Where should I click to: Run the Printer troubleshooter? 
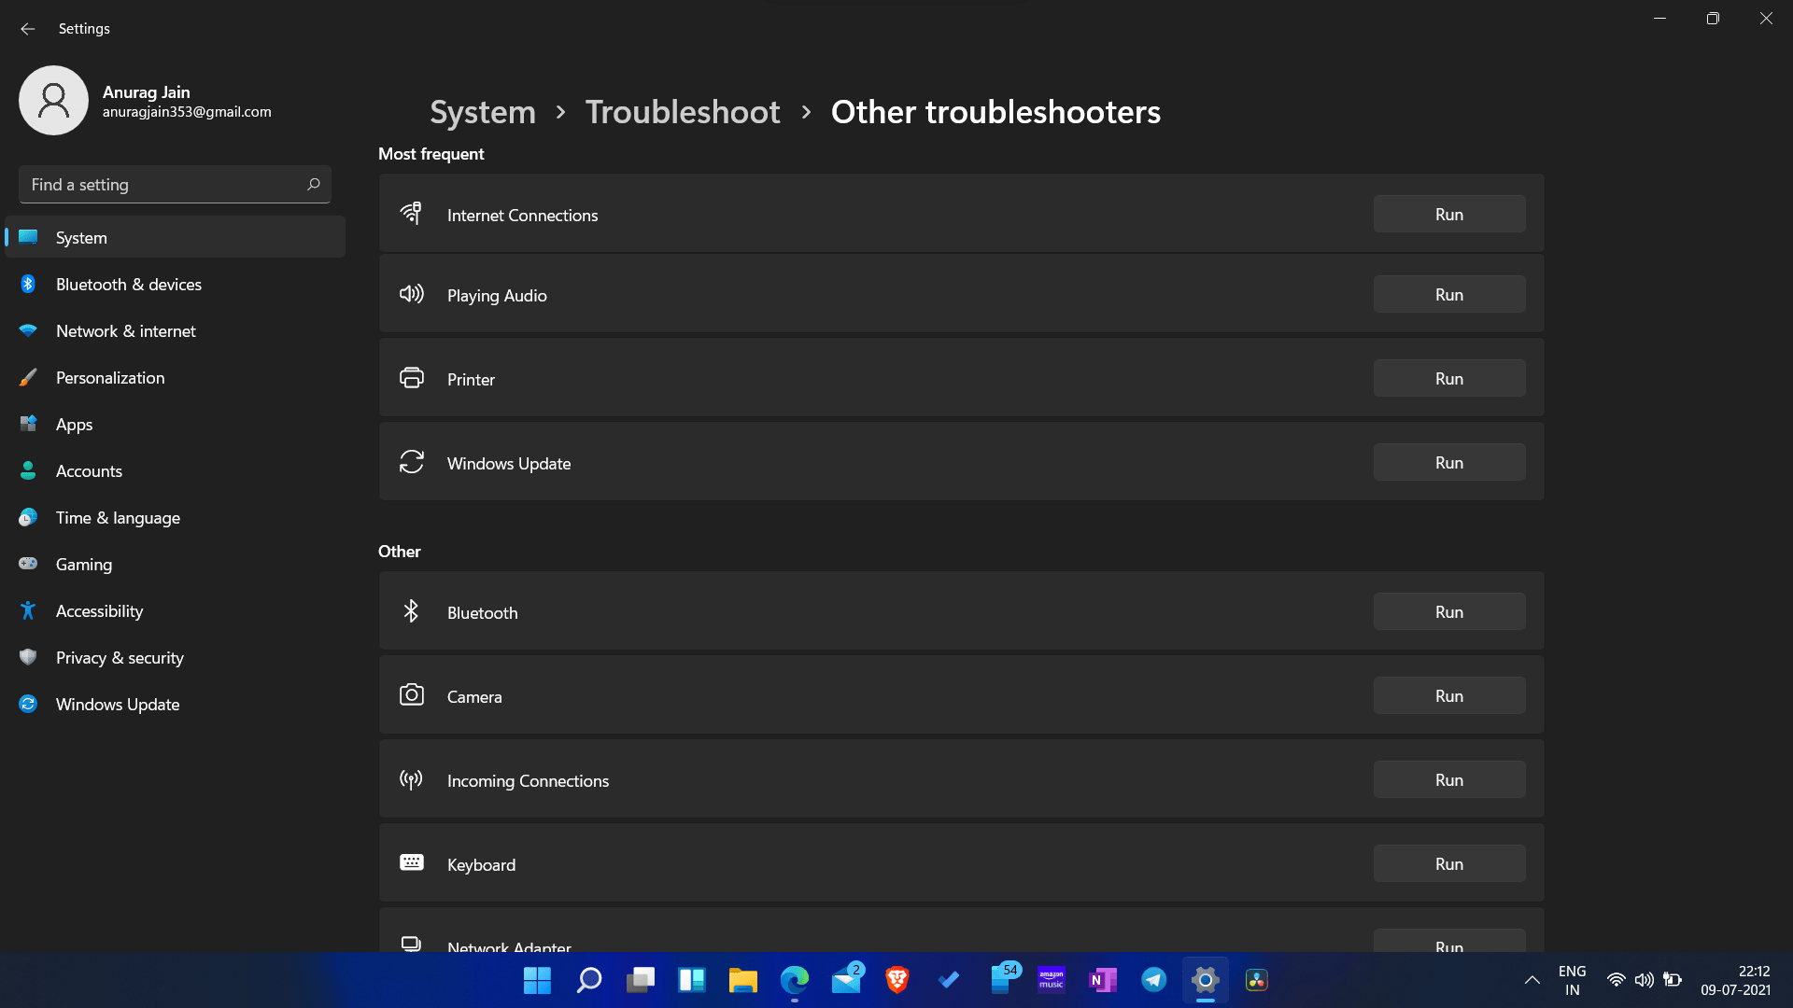tap(1448, 379)
